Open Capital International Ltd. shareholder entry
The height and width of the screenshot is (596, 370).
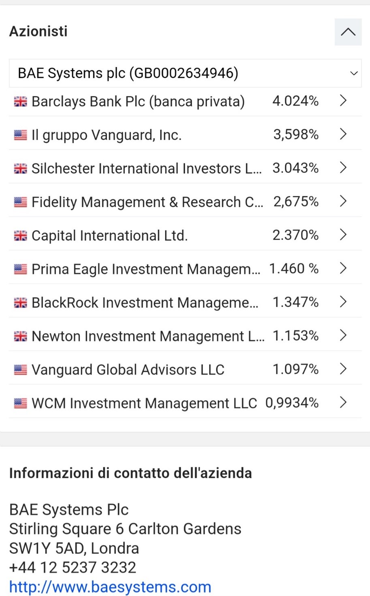coord(109,236)
